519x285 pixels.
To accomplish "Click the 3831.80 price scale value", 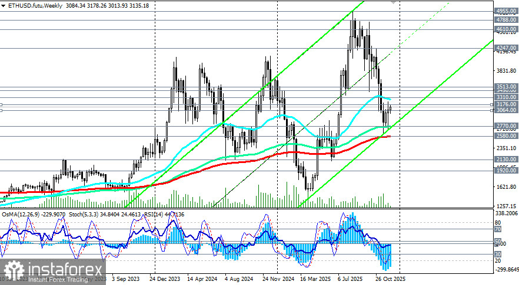I will (x=507, y=70).
